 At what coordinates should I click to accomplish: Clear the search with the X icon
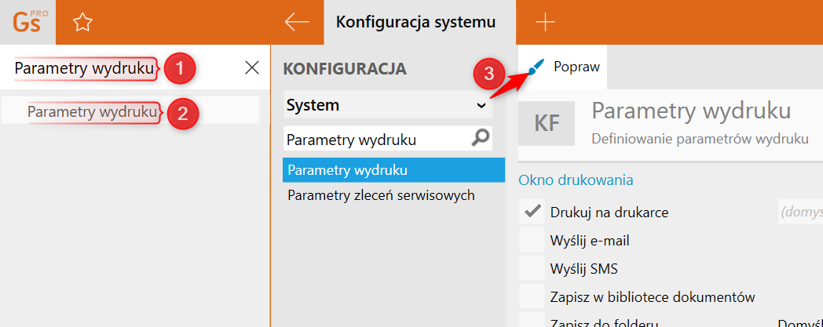pos(252,68)
